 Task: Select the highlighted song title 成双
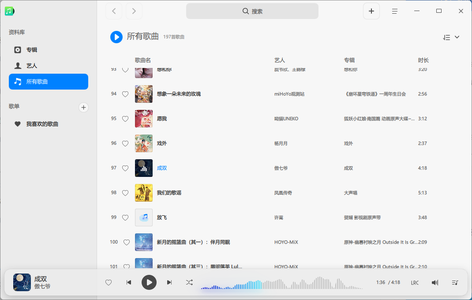pyautogui.click(x=161, y=168)
